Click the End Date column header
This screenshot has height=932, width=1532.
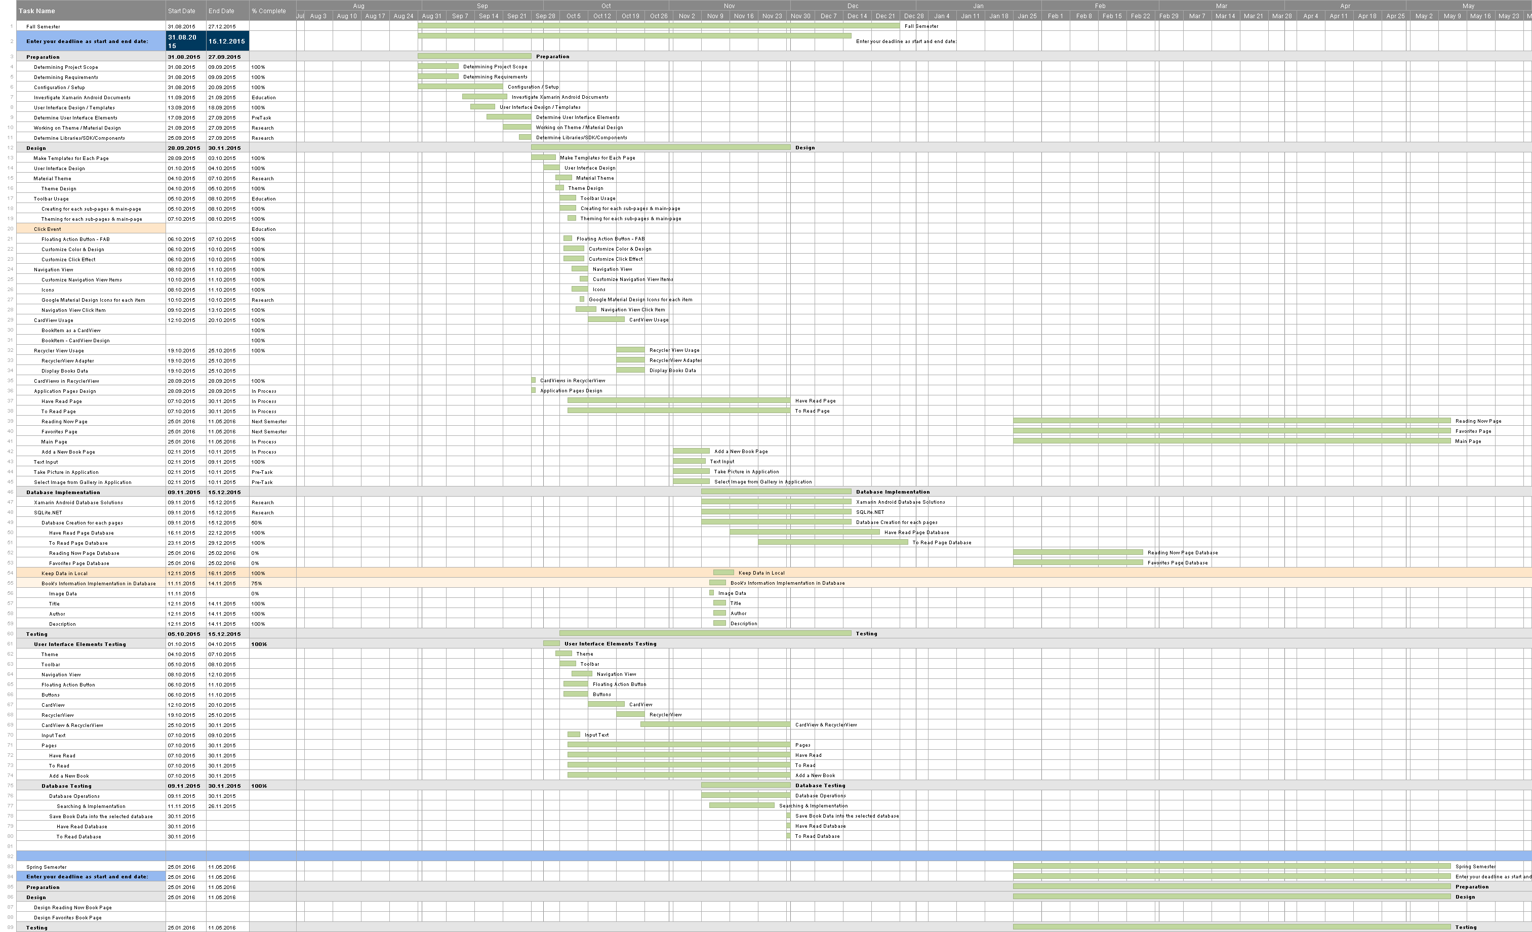221,11
